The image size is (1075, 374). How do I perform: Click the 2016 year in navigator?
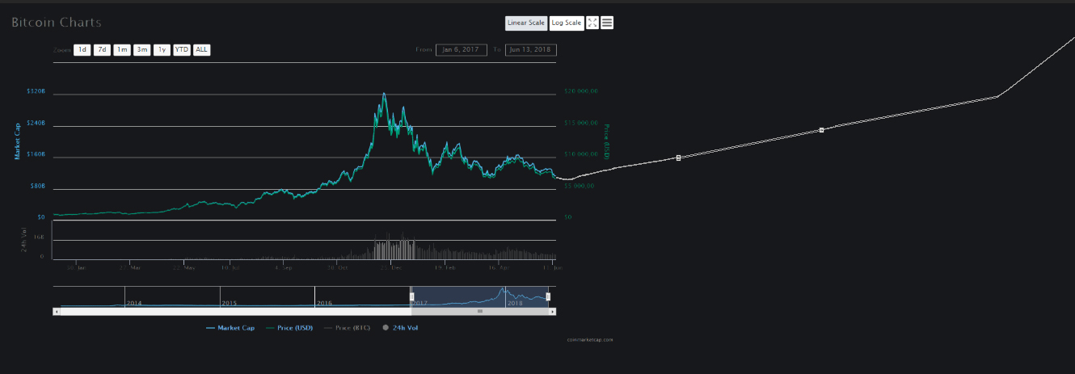tap(324, 303)
